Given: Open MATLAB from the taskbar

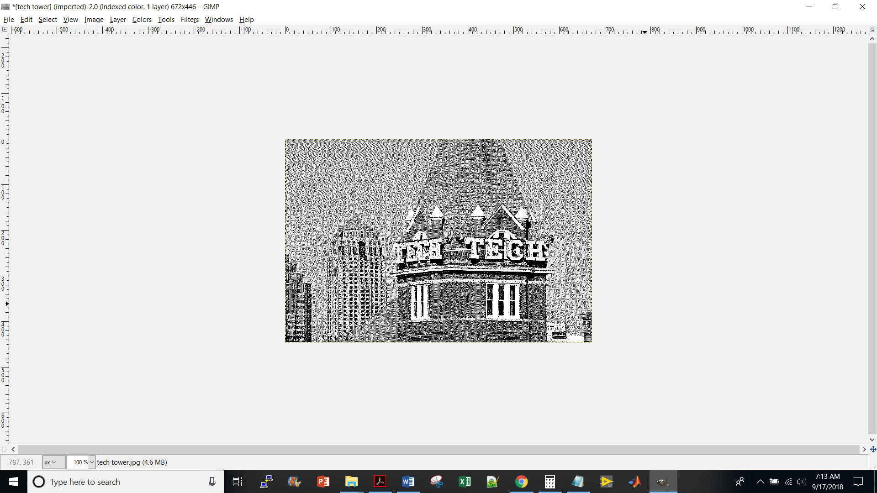Looking at the screenshot, I should 634,482.
